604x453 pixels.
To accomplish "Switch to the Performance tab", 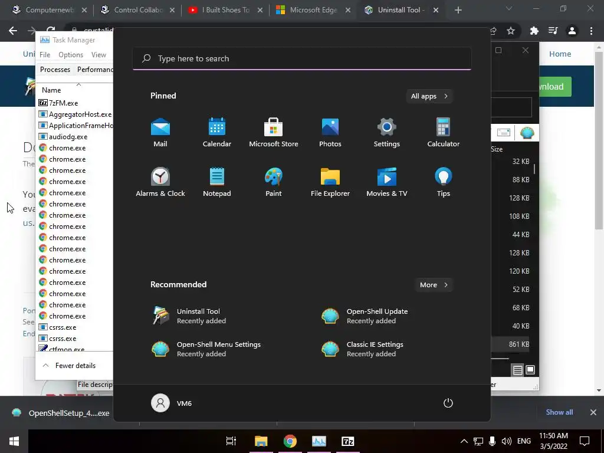I will (95, 70).
